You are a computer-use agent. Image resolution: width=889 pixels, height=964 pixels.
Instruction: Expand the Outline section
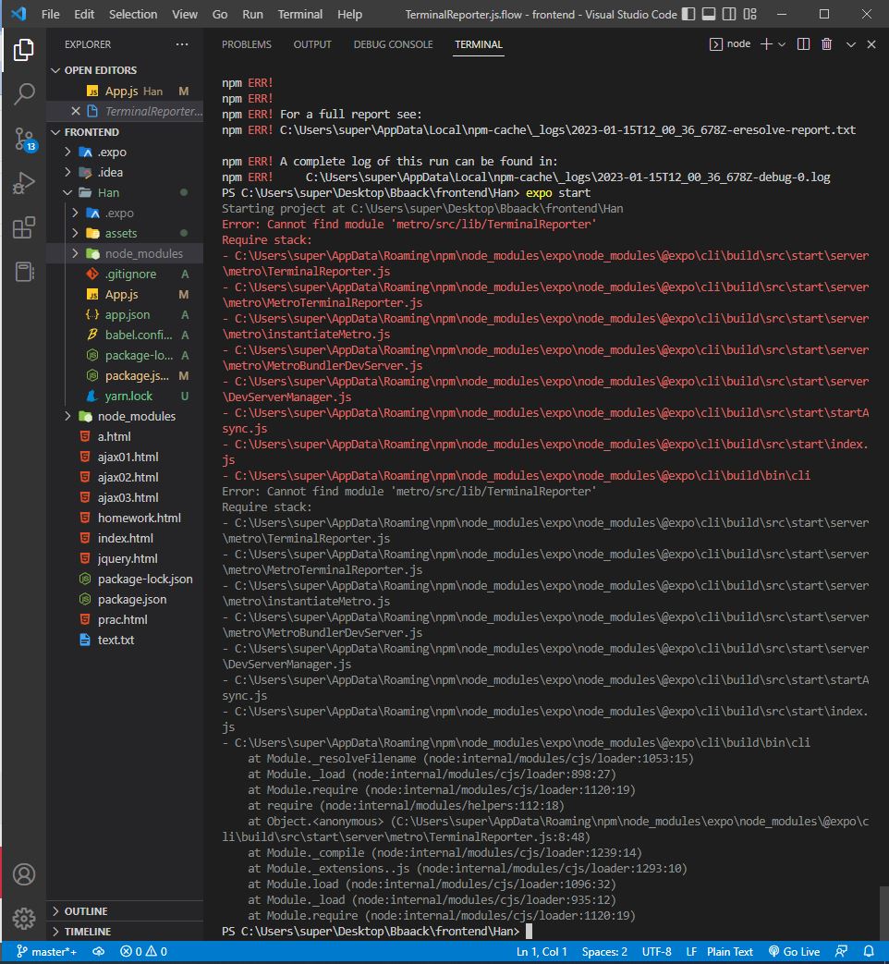pyautogui.click(x=125, y=911)
